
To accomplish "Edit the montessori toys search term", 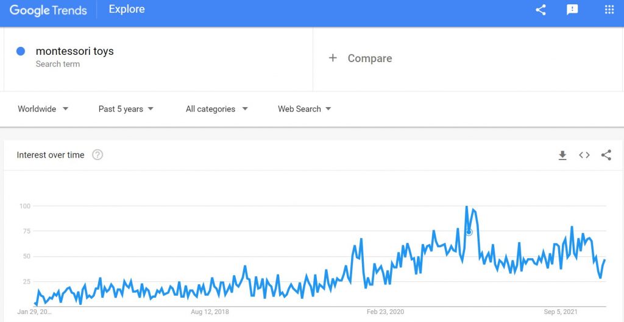I will (74, 51).
